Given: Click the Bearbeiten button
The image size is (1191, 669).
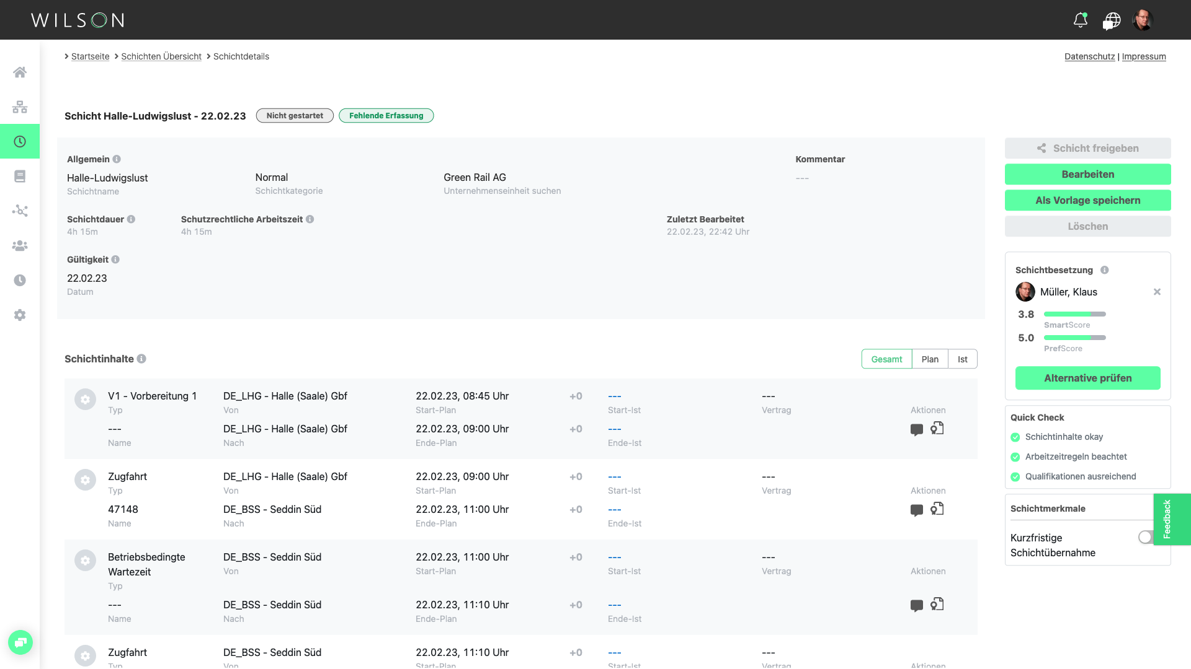Looking at the screenshot, I should (1087, 174).
